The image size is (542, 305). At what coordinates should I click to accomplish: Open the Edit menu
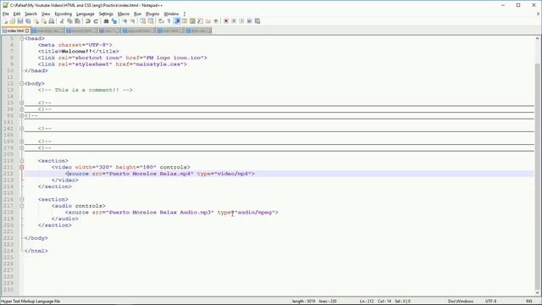pos(17,14)
